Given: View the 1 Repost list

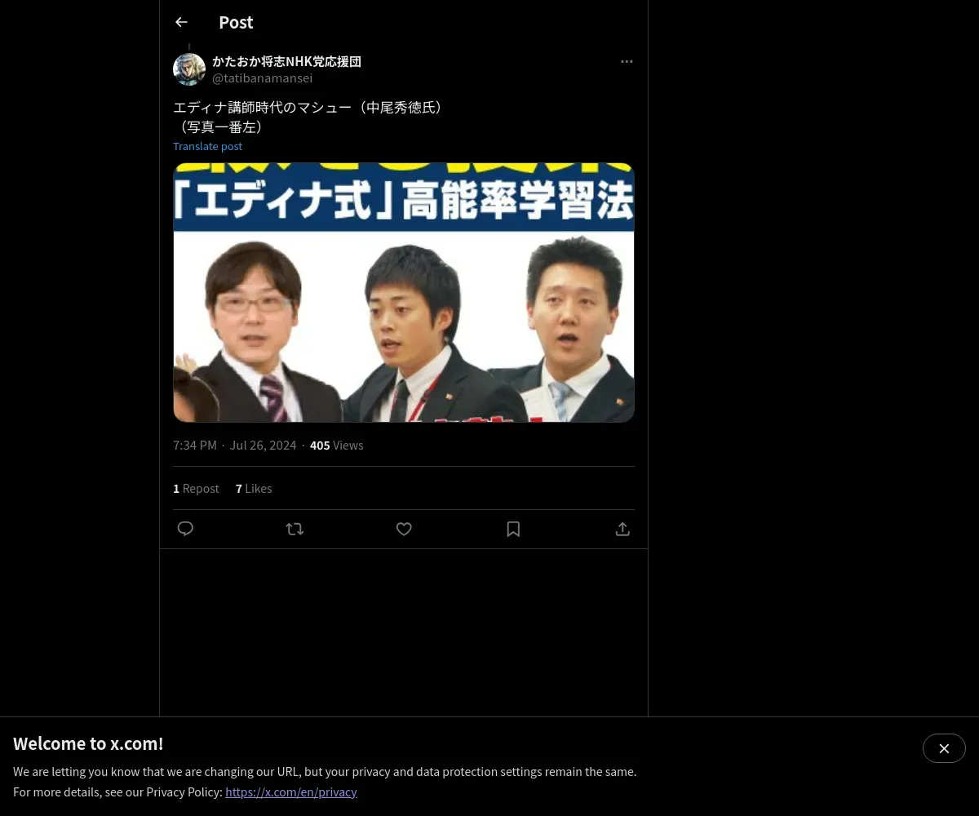Looking at the screenshot, I should pos(196,488).
